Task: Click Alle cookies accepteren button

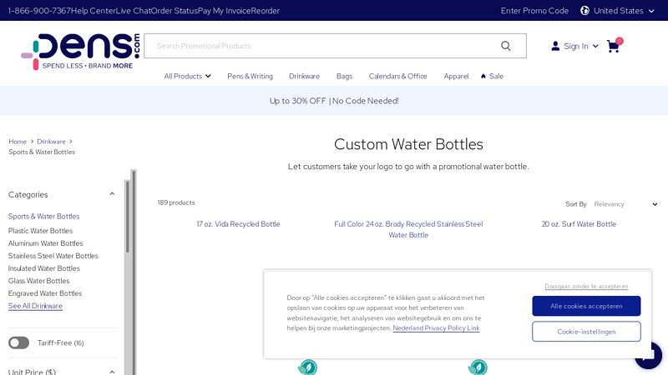Action: pyautogui.click(x=586, y=306)
